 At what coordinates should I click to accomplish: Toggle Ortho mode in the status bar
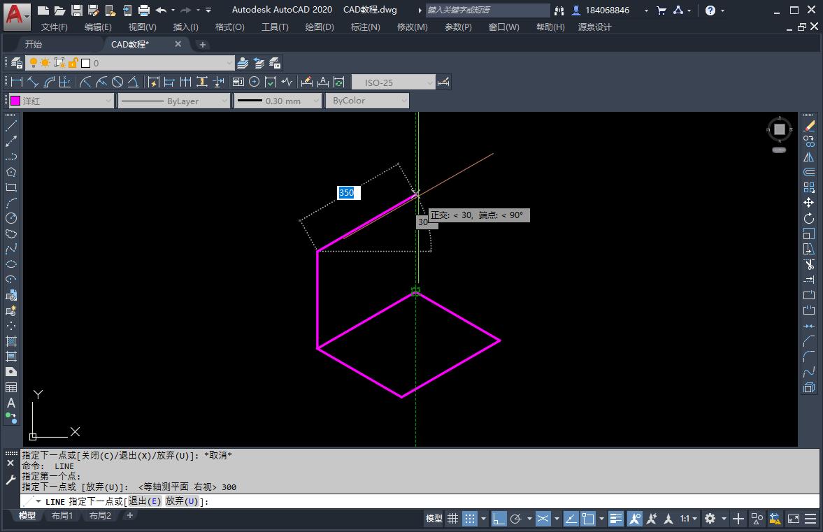tap(499, 519)
